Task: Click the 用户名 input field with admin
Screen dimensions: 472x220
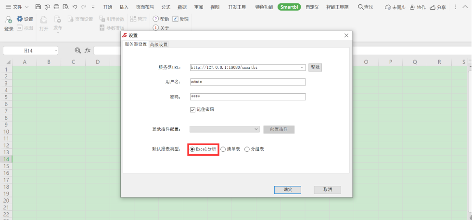Action: [x=248, y=82]
